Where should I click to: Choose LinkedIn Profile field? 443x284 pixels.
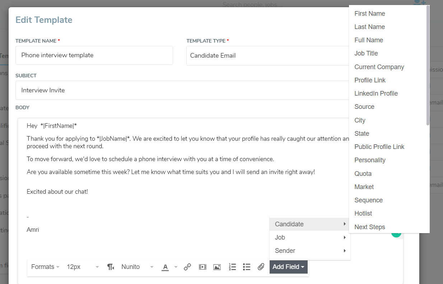(x=376, y=93)
